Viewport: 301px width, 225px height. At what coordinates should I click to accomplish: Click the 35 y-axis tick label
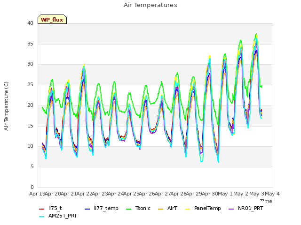(x=30, y=44)
